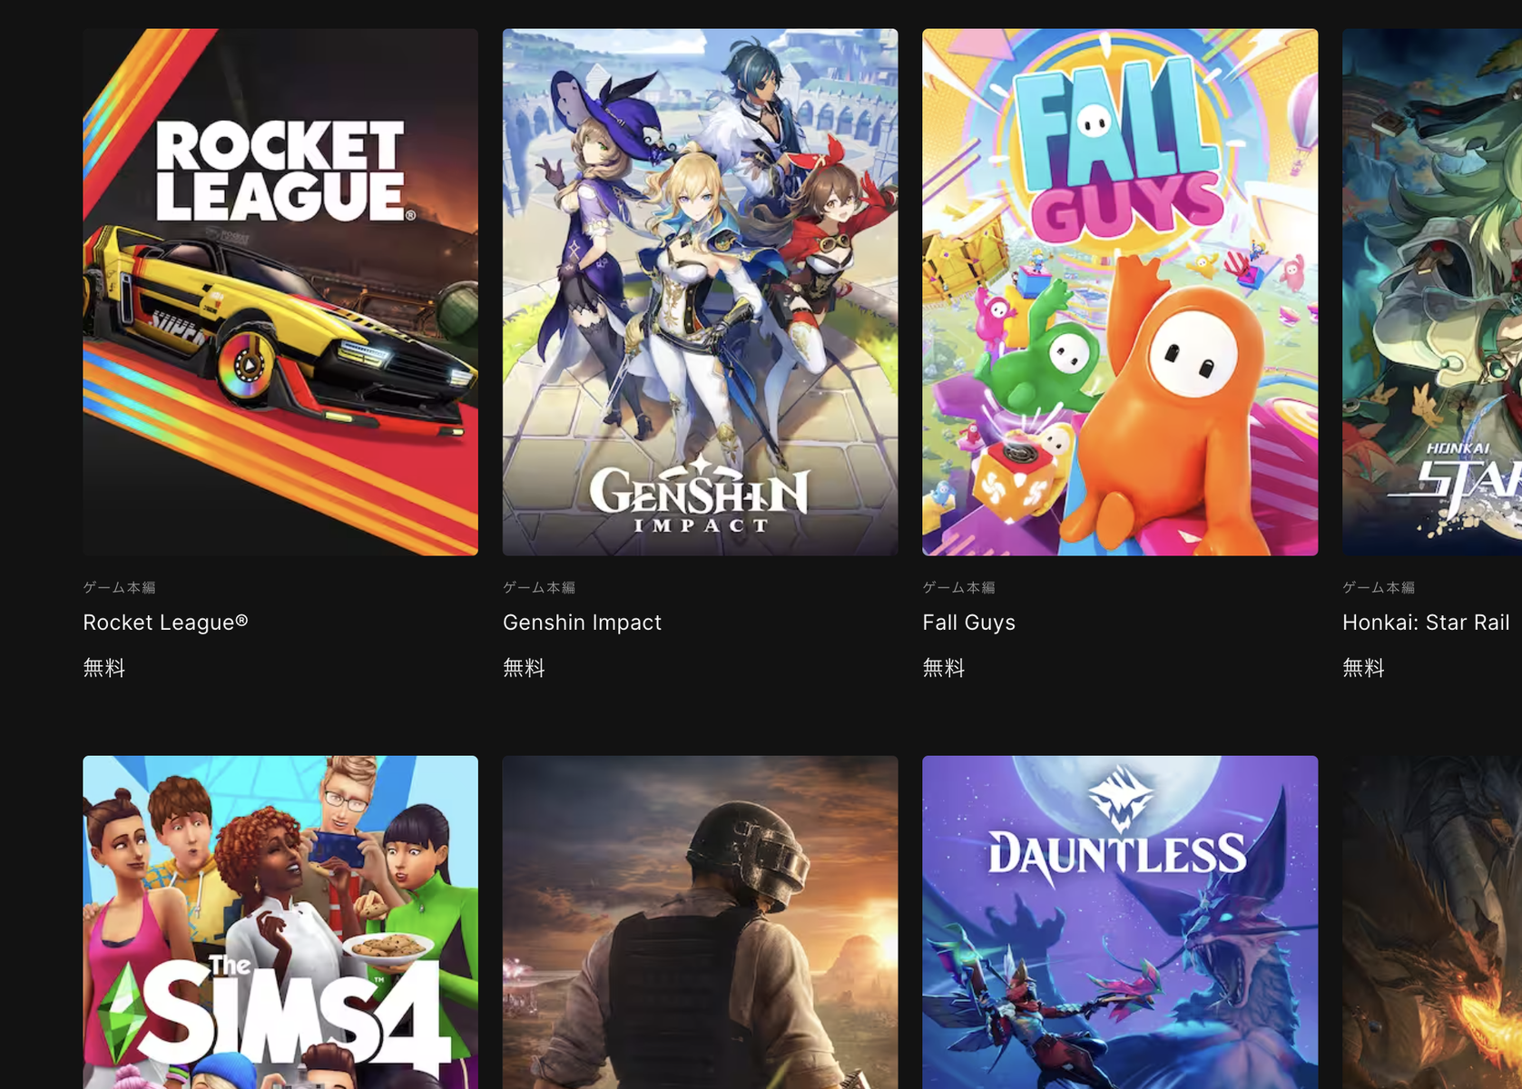The image size is (1522, 1089).
Task: Select the Fall Guys game artwork
Action: [1120, 292]
